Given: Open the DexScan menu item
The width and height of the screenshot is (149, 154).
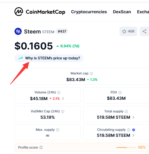Looking at the screenshot, I should click(x=122, y=12).
